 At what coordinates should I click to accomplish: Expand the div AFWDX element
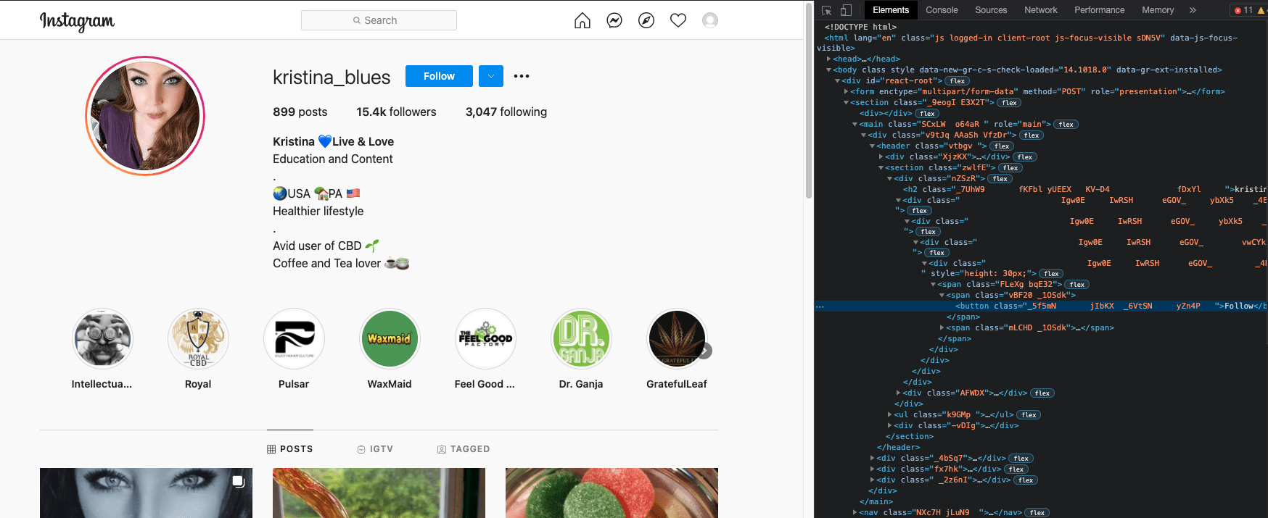click(898, 393)
